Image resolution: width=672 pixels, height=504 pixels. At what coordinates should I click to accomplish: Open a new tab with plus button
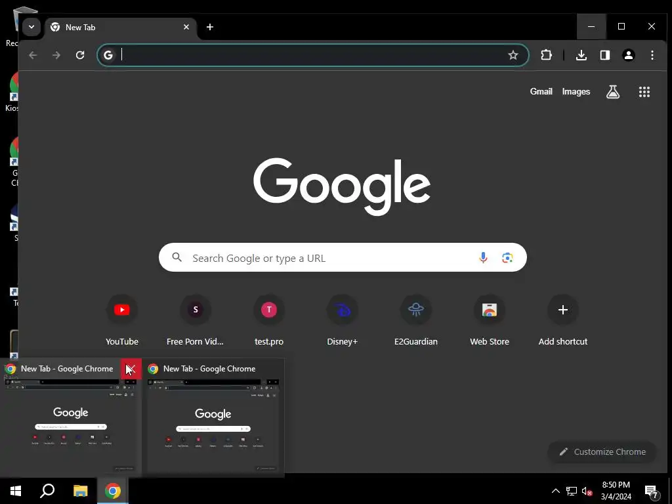click(x=209, y=27)
